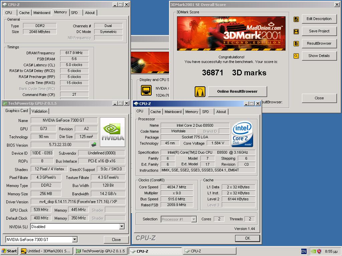Click the display monitor icon in 3DMark window
342x256 pixels.
click(x=146, y=90)
